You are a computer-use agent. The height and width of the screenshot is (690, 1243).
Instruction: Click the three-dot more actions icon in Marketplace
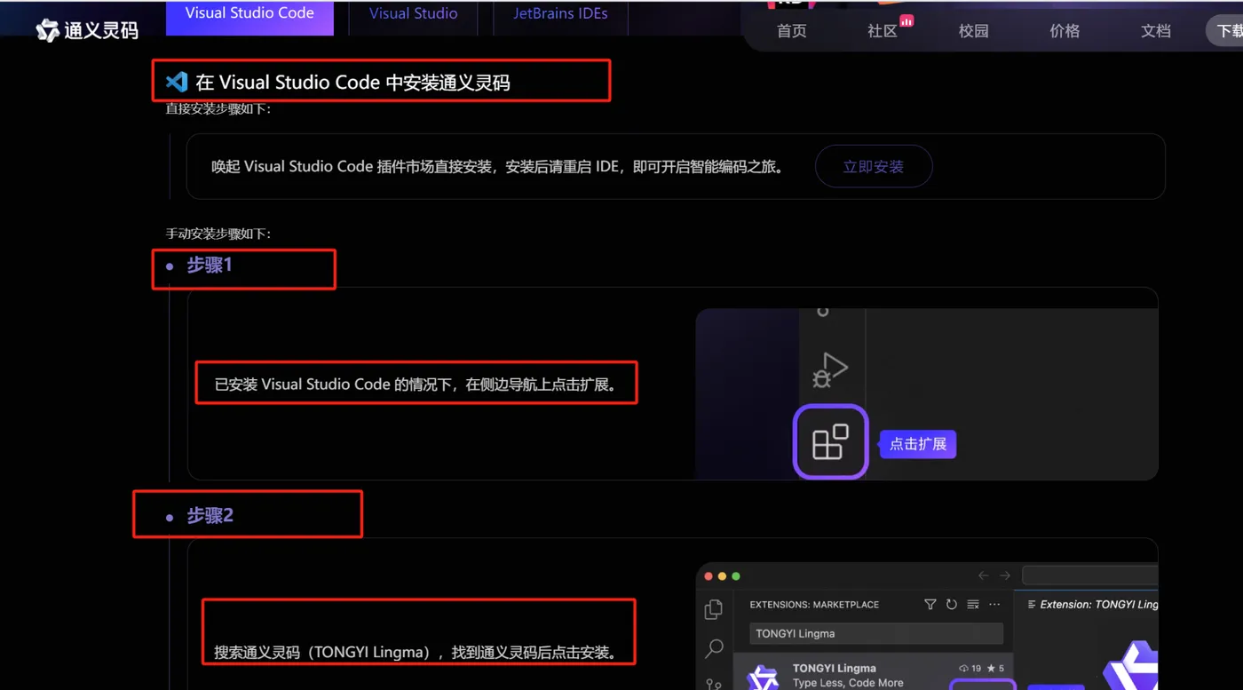[x=994, y=605]
